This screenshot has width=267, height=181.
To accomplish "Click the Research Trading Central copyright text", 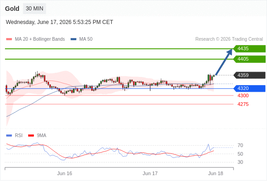I will click(229, 39).
